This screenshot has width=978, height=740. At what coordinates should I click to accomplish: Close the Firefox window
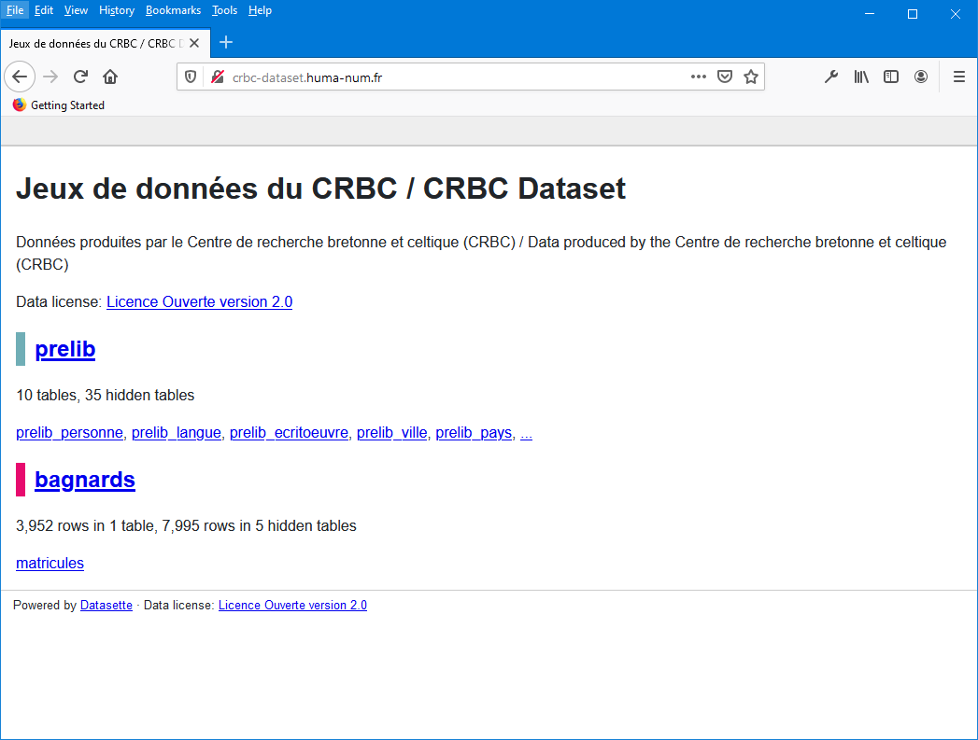click(956, 14)
